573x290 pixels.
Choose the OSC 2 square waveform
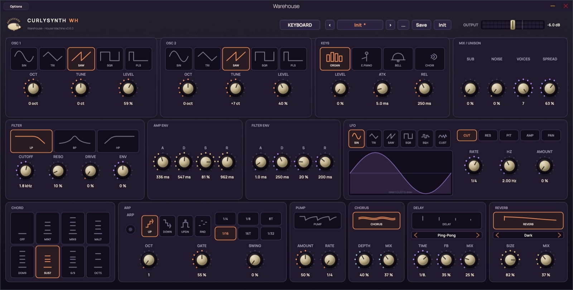265,59
